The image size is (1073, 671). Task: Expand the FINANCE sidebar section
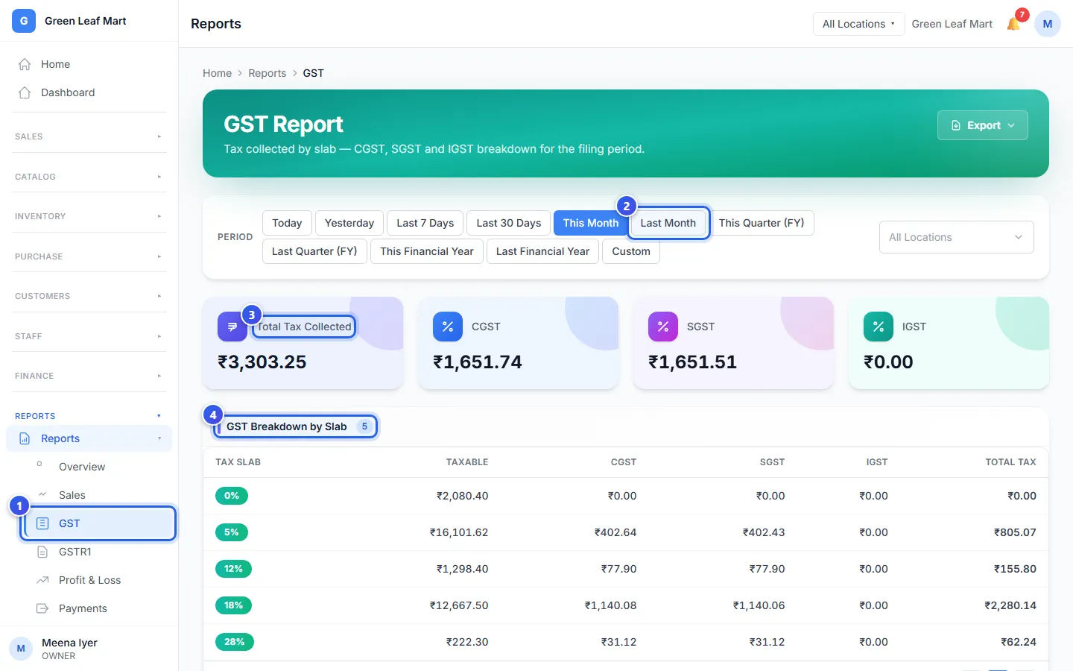89,376
